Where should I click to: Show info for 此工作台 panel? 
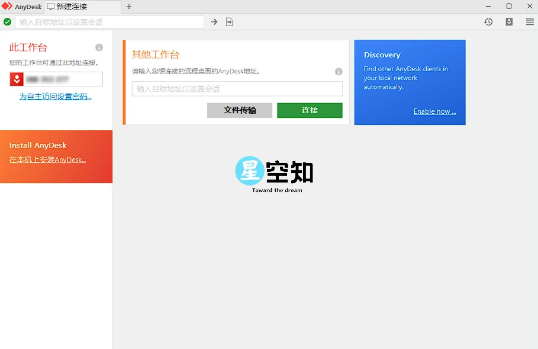pyautogui.click(x=99, y=47)
